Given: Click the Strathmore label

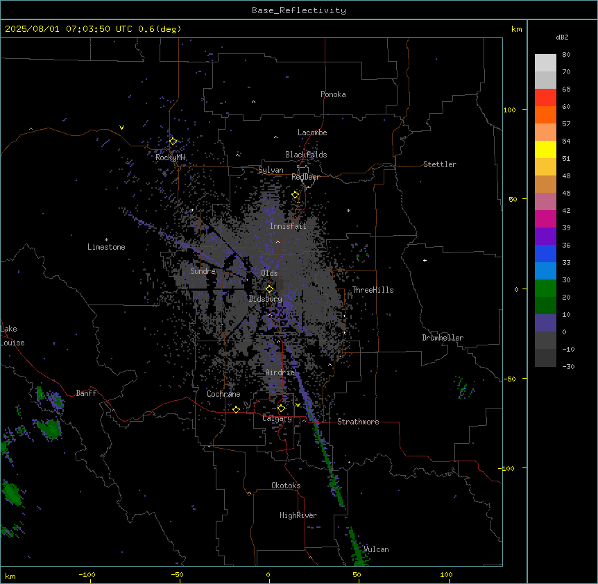Looking at the screenshot, I should pos(358,422).
